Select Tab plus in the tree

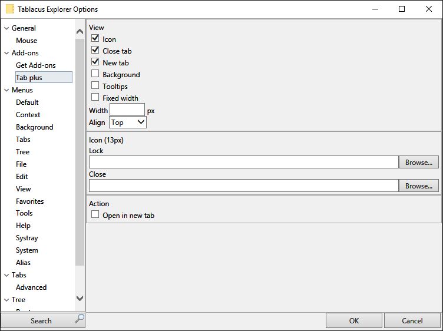[44, 77]
